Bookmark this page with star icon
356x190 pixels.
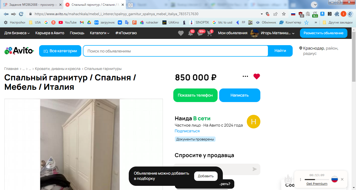(x=284, y=14)
